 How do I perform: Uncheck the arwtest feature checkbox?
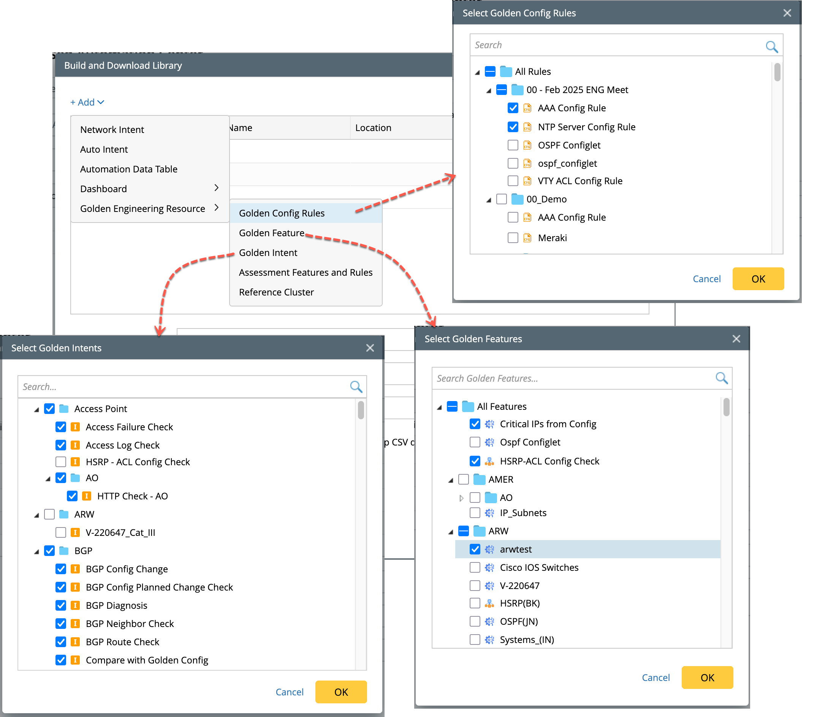click(x=475, y=549)
